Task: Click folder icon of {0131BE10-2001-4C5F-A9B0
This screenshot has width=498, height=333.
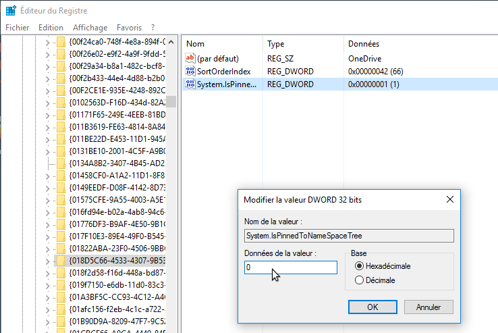Action: 61,151
